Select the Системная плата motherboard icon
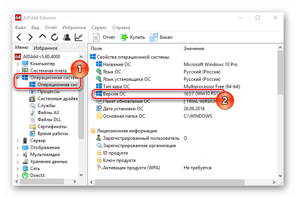This screenshot has width=296, height=198. point(25,70)
